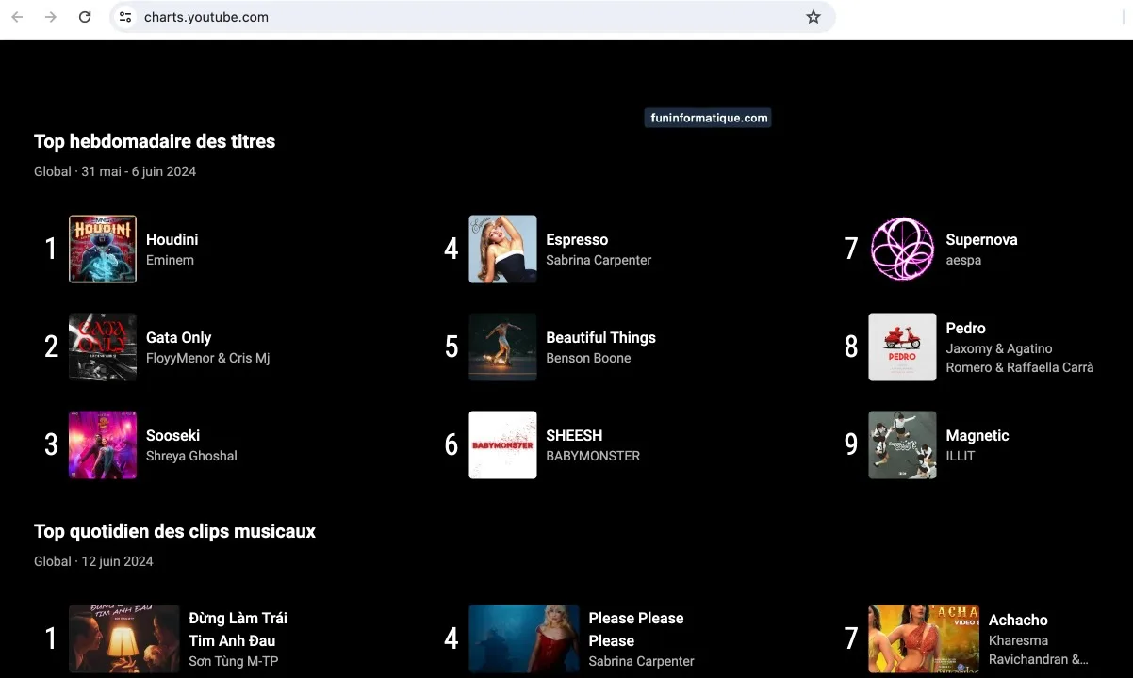Image resolution: width=1133 pixels, height=678 pixels.
Task: Click artists FloyyMenor & Cris Mj
Action: tap(207, 358)
